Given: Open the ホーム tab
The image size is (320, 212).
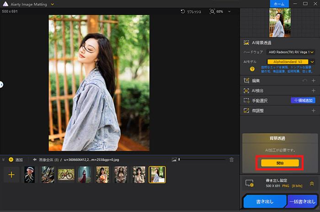Looking at the screenshot, I should click(279, 4).
